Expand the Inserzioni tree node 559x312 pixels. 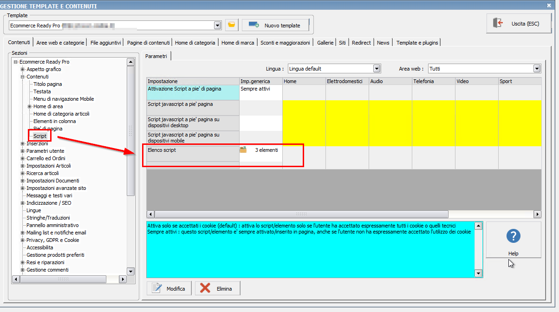(x=23, y=143)
